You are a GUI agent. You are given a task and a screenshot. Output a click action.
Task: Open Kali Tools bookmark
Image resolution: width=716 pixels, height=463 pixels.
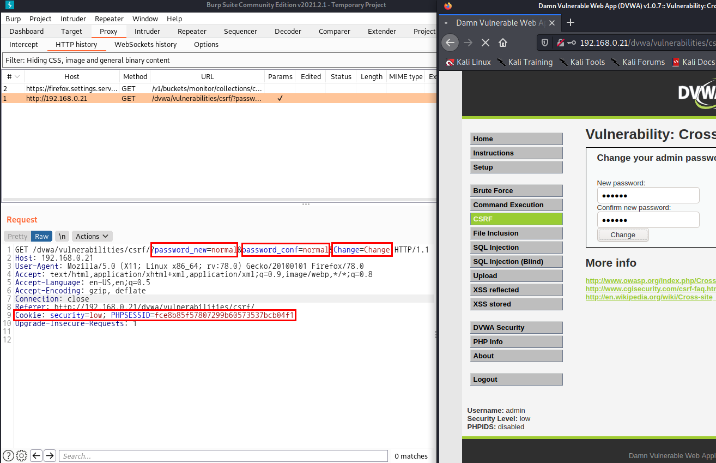(x=582, y=62)
